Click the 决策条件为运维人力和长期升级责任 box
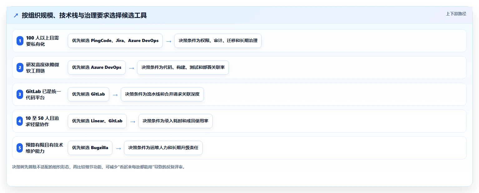This screenshot has width=479, height=193. (163, 148)
